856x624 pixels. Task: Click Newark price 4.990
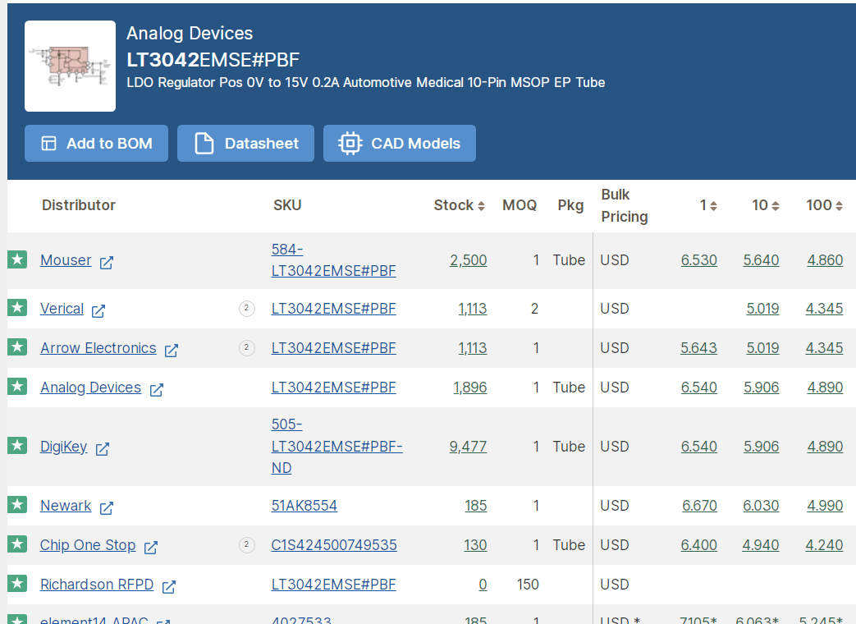[825, 506]
